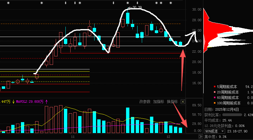Viewport: 253px width, 140px height.
Task: Click the 22.00 price axis label
Action: 197,52
